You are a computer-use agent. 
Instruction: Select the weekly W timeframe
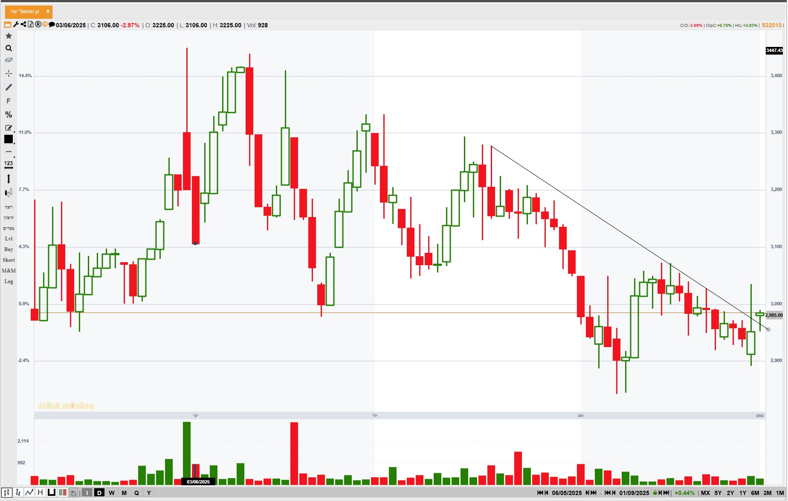click(x=112, y=493)
